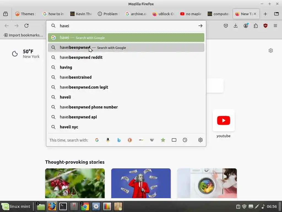282x212 pixels.
Task: Open the washing machine story thumbnail
Action: pos(207,183)
